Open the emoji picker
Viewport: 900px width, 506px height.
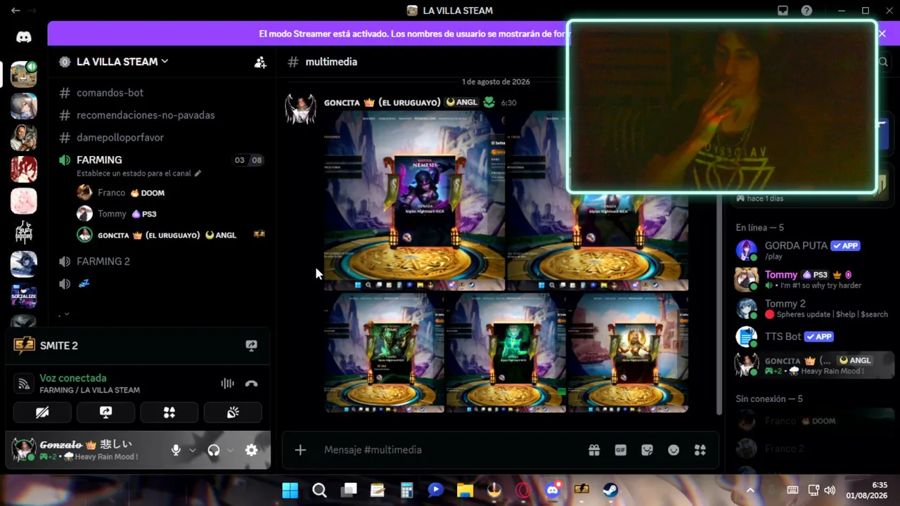[674, 450]
